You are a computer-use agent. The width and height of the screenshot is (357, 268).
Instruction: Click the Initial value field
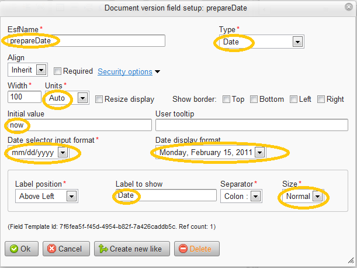79,125
